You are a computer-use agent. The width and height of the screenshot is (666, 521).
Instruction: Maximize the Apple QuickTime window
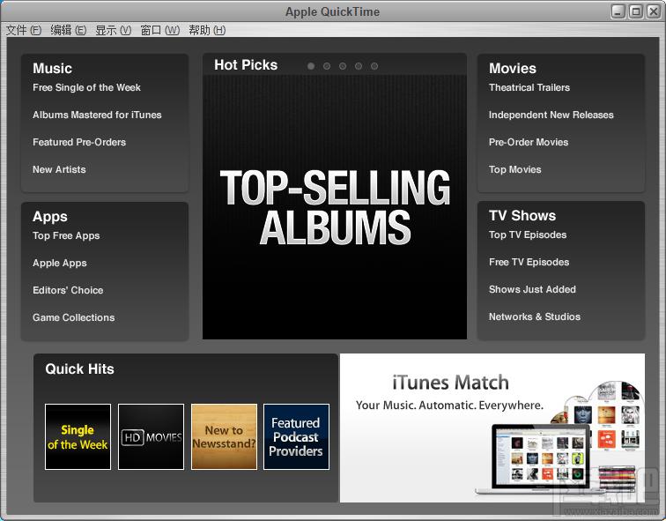click(x=636, y=11)
